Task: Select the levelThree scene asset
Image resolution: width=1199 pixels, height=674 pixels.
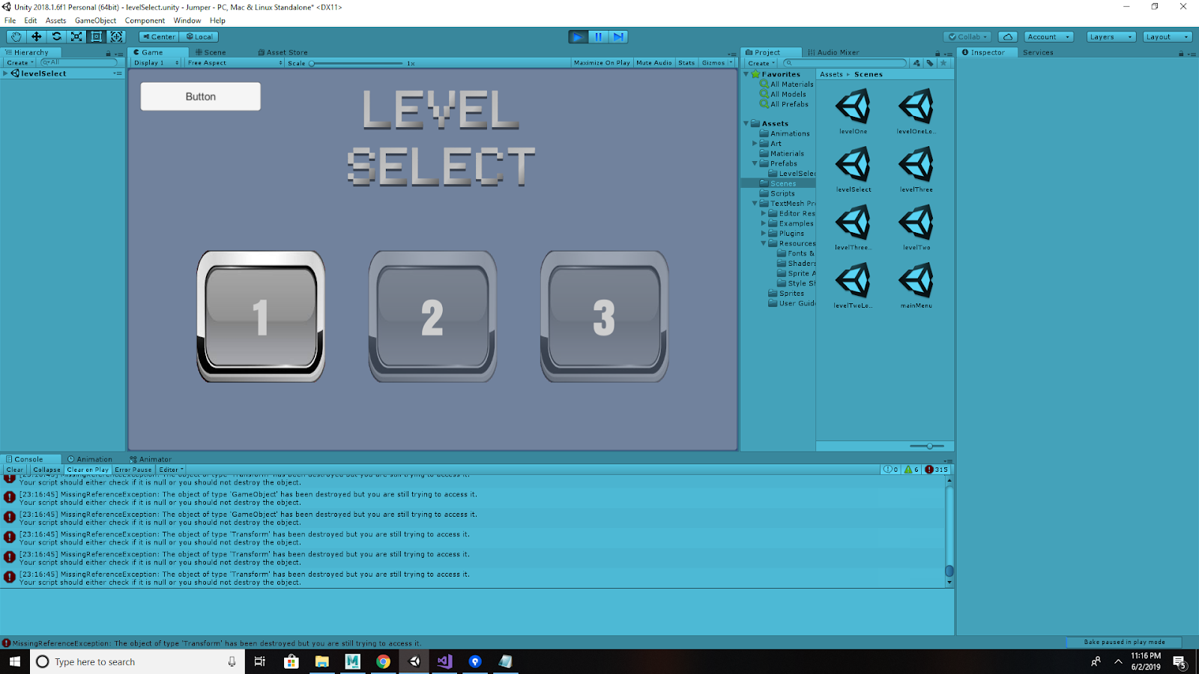Action: 916,170
